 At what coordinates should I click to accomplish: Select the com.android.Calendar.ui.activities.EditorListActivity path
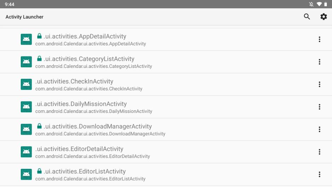pyautogui.click(x=91, y=178)
